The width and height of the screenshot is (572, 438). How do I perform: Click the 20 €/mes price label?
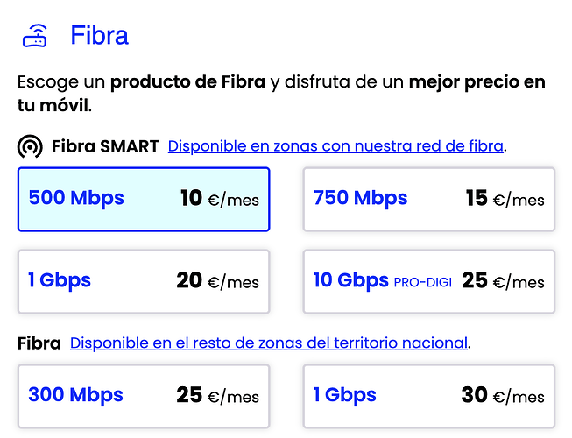tap(217, 281)
